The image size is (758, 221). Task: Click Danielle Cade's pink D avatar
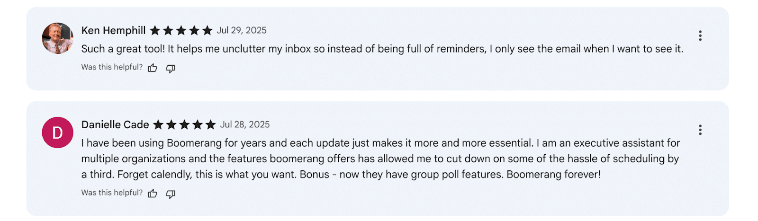(x=58, y=133)
